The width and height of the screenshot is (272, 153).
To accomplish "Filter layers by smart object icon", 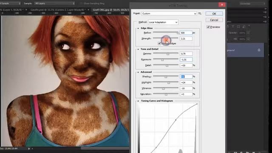I will tap(244, 26).
